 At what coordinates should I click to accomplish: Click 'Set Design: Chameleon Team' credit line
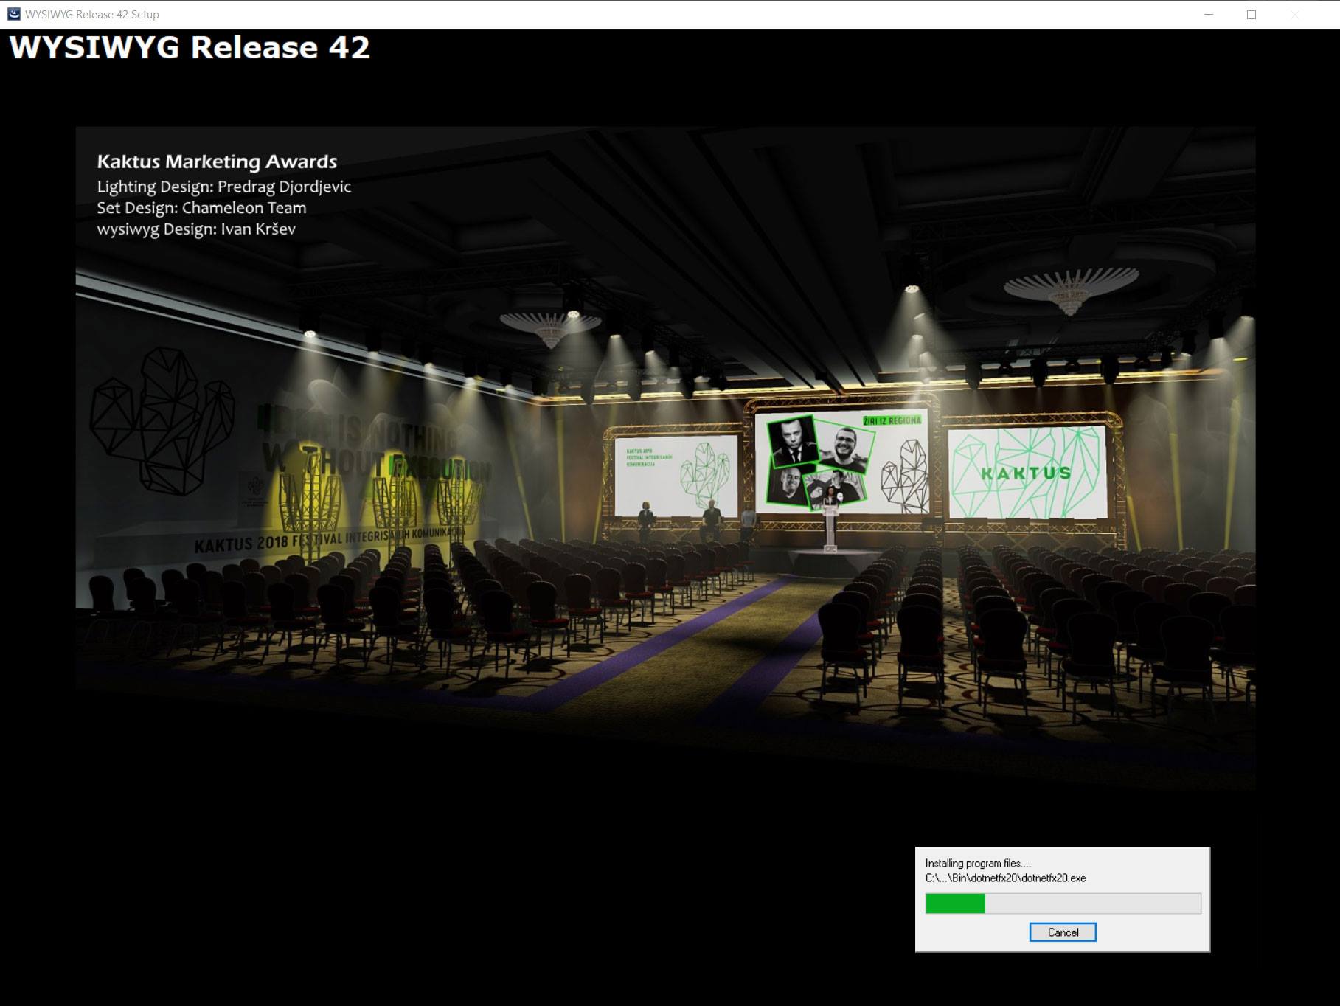coord(201,208)
